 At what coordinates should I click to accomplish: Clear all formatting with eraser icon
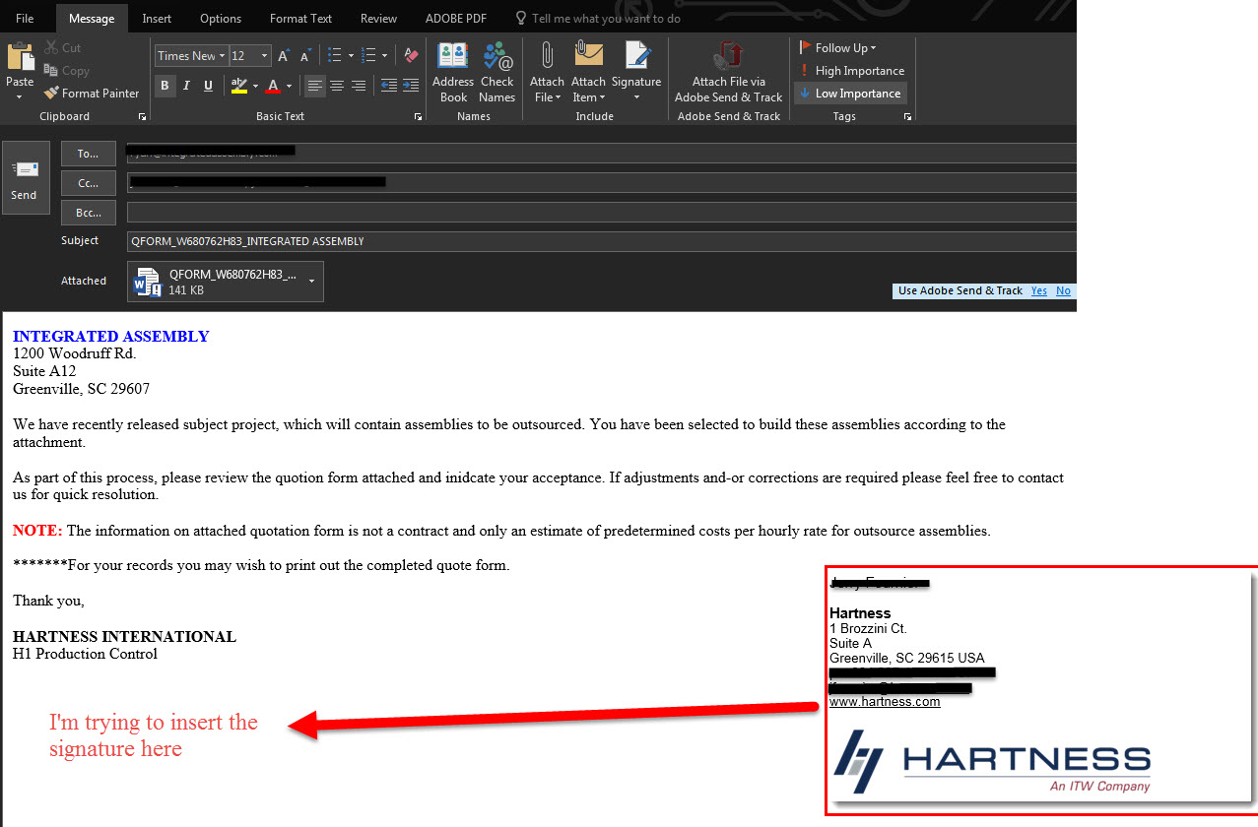[412, 55]
